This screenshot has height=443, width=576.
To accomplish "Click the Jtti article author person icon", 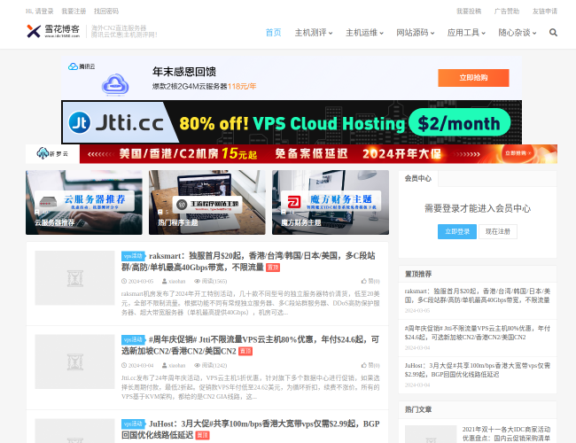I will (165, 366).
